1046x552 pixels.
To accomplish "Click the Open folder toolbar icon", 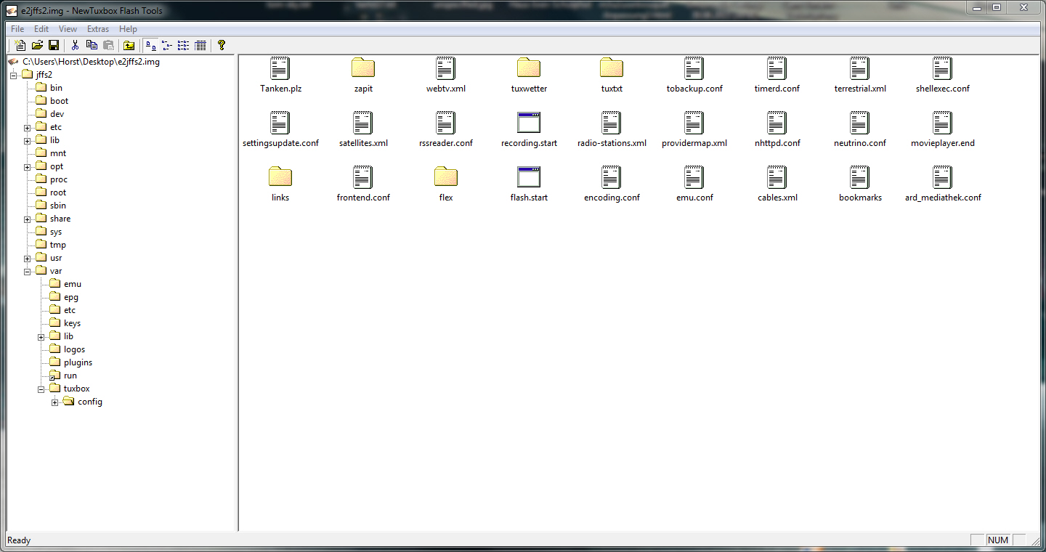I will pos(37,46).
